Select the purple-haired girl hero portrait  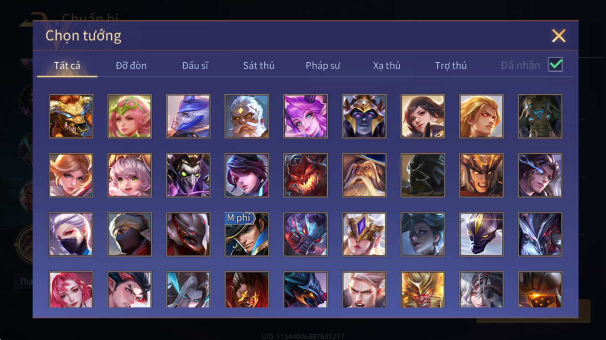pyautogui.click(x=305, y=116)
